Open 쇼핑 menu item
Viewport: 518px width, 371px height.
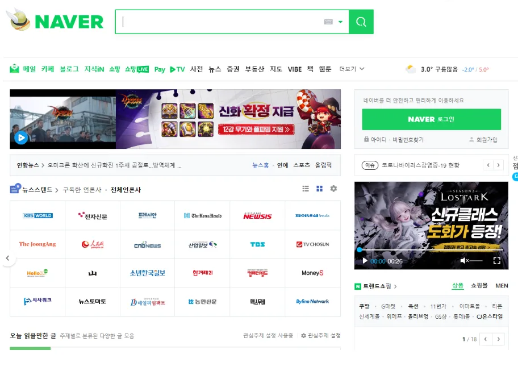(114, 69)
